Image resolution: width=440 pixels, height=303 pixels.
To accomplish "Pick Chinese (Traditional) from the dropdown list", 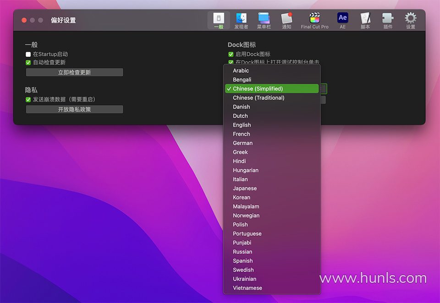I will [258, 98].
